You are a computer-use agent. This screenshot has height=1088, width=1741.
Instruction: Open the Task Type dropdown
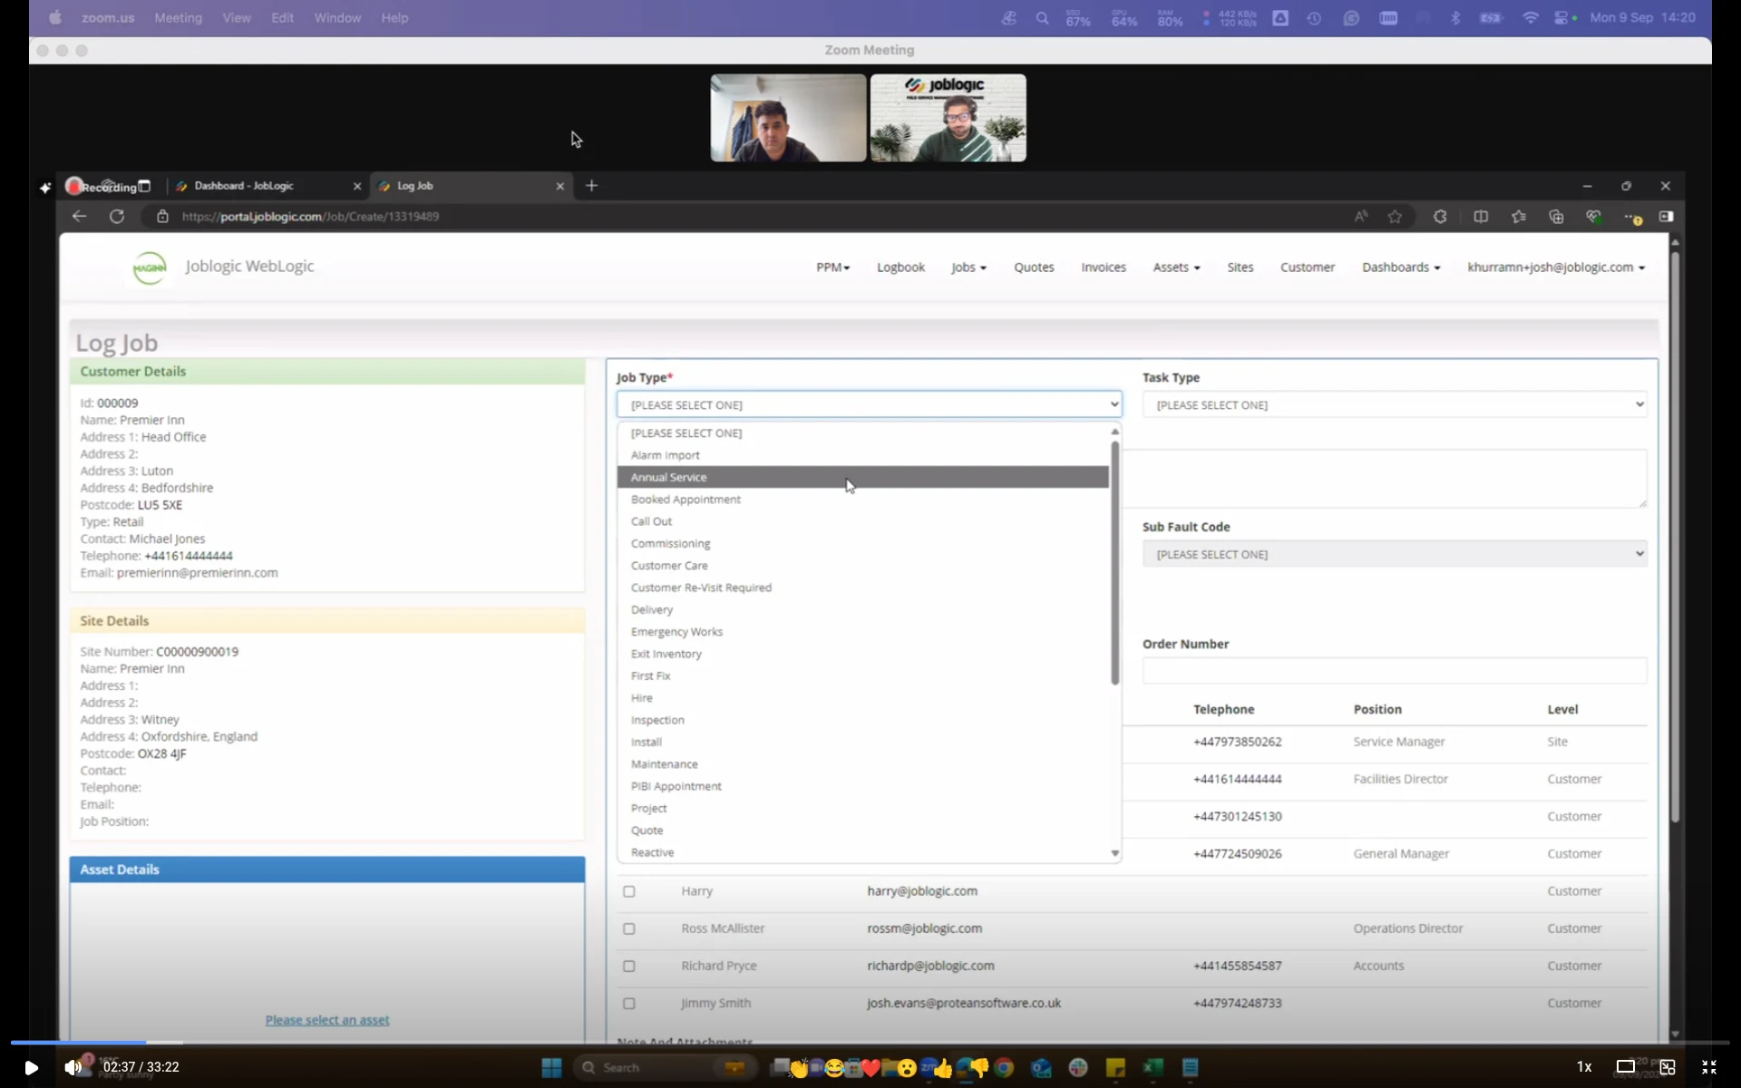click(x=1395, y=404)
